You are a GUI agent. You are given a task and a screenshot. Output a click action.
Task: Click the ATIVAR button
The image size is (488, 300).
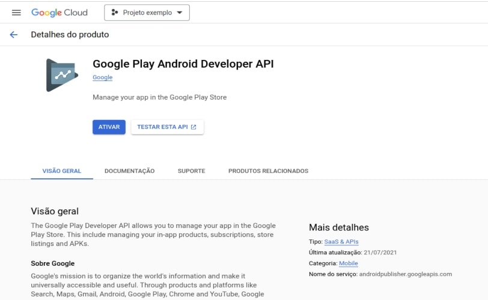click(x=109, y=127)
